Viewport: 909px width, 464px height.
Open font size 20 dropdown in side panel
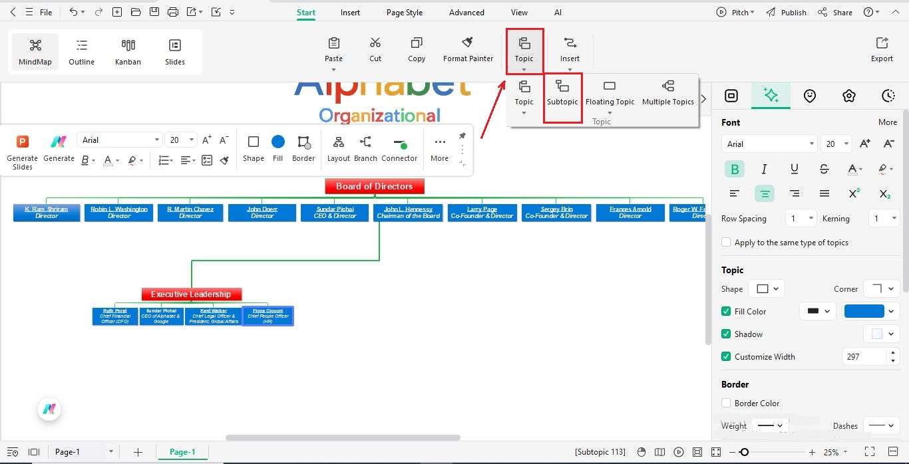click(837, 144)
